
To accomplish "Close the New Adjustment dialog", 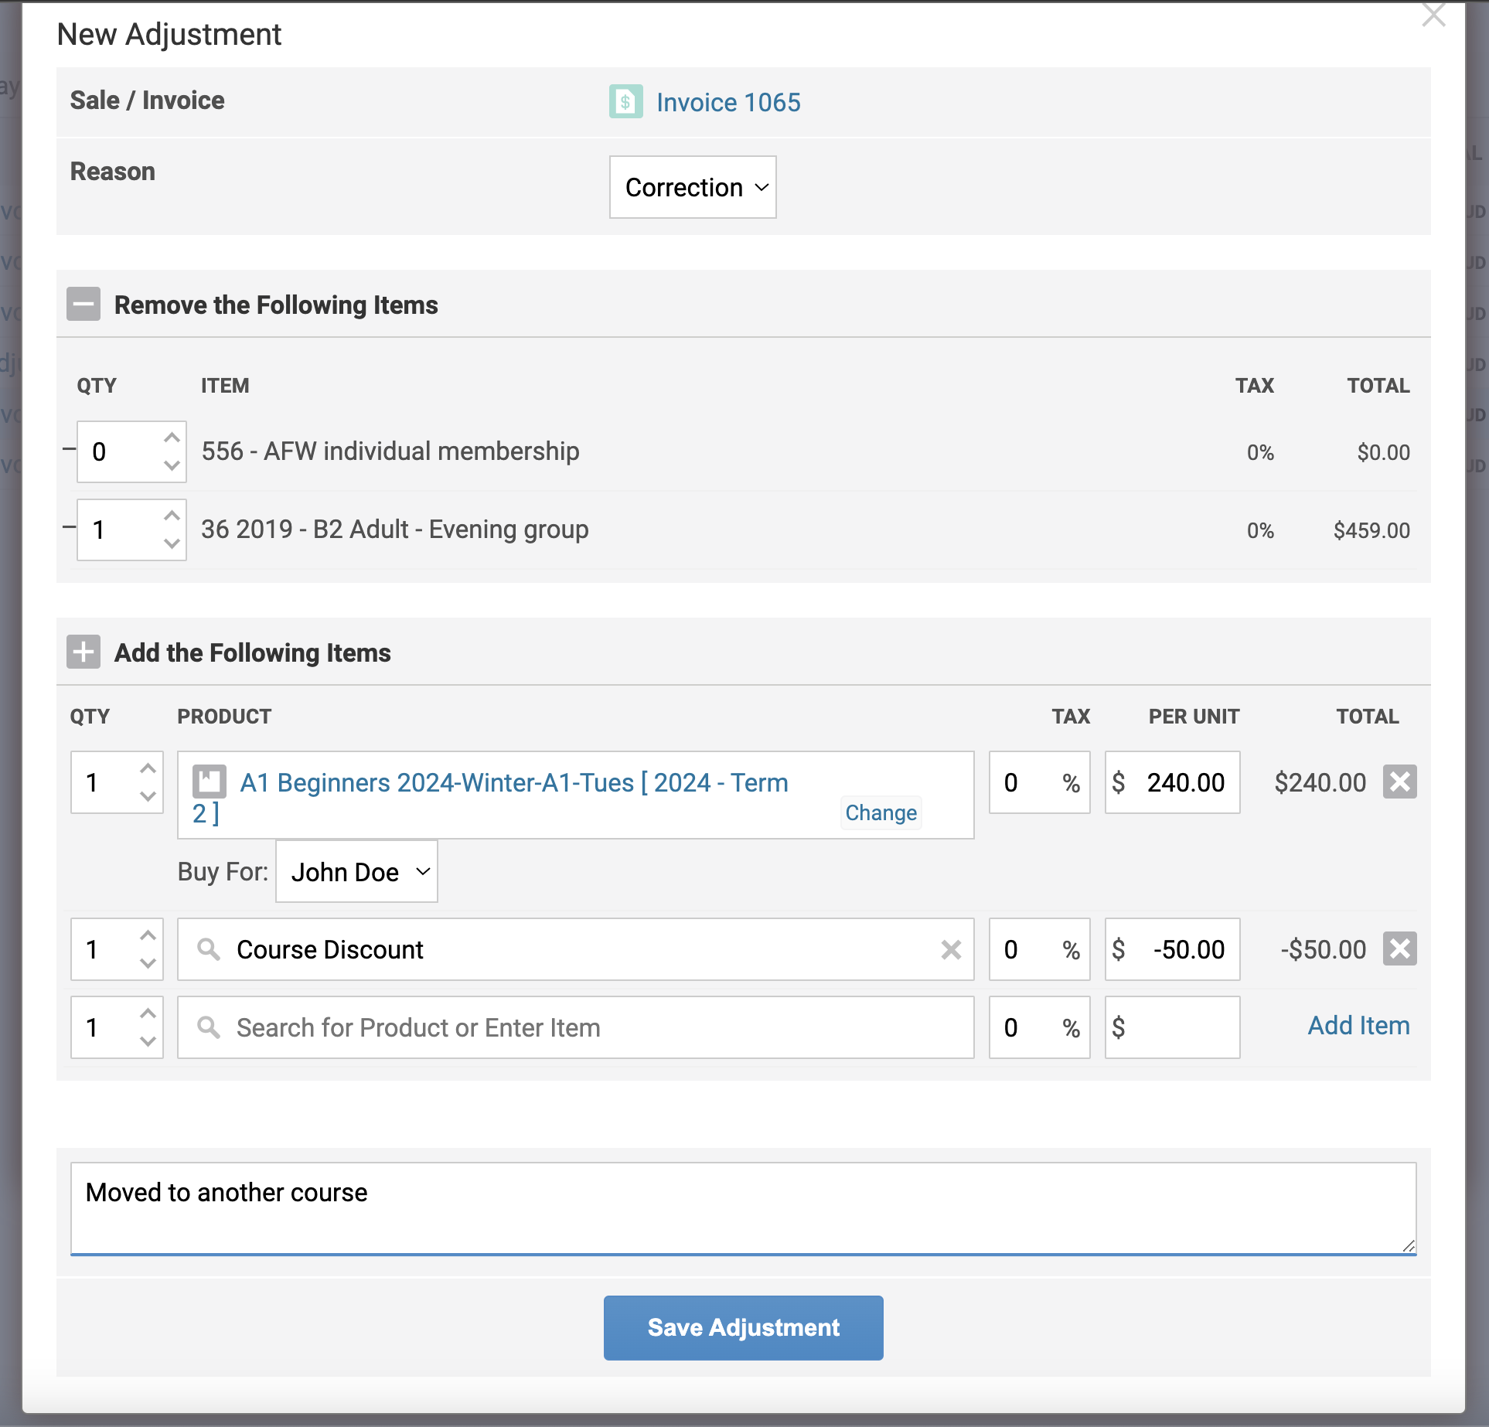I will 1433,15.
